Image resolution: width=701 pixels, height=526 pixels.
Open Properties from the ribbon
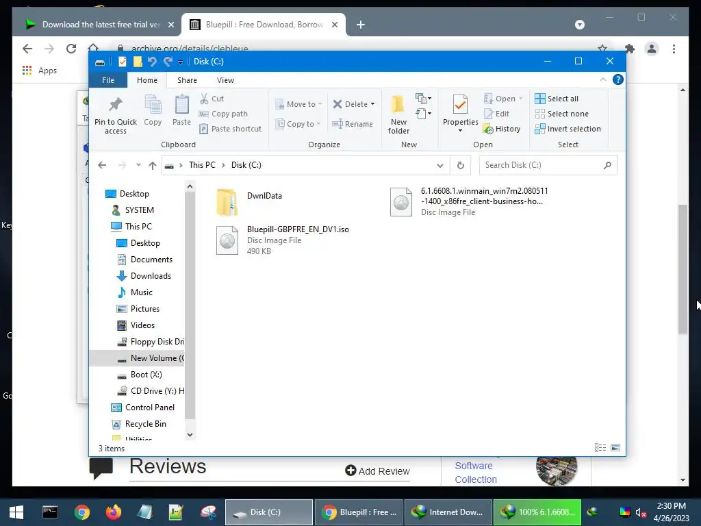pyautogui.click(x=461, y=110)
